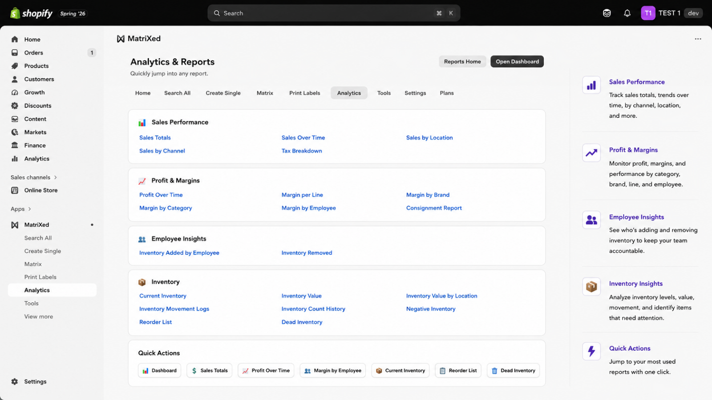
Task: Click the Settings gear icon
Action: pyautogui.click(x=15, y=382)
